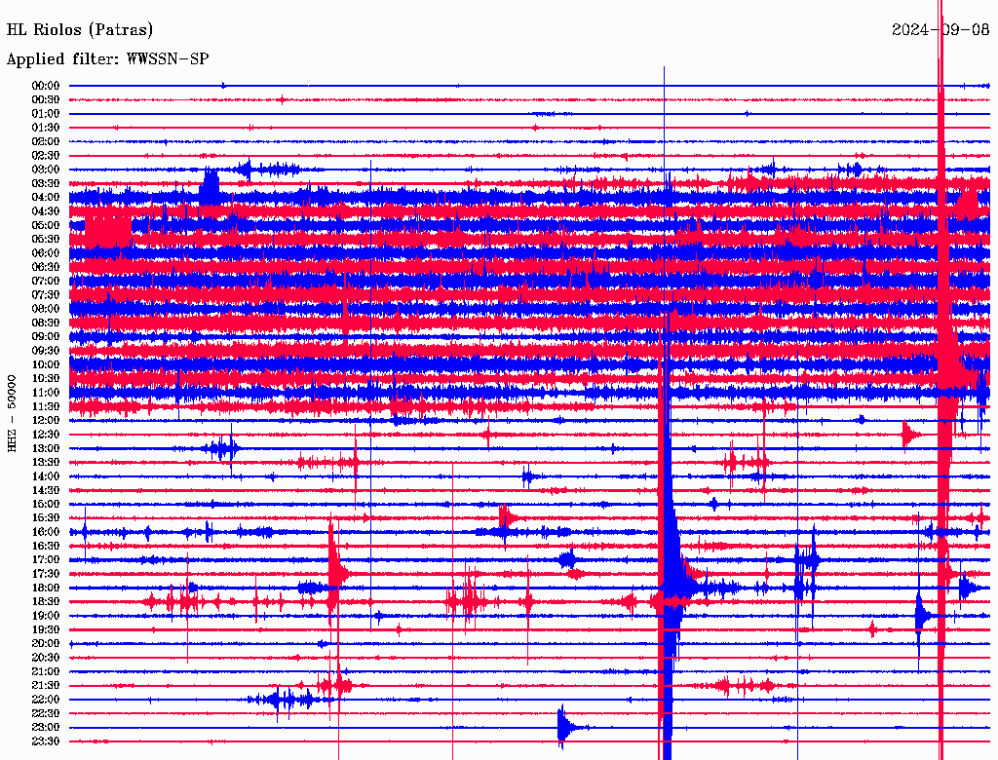Select the 22:00 time label
Screen dimensions: 998x760
pos(46,700)
